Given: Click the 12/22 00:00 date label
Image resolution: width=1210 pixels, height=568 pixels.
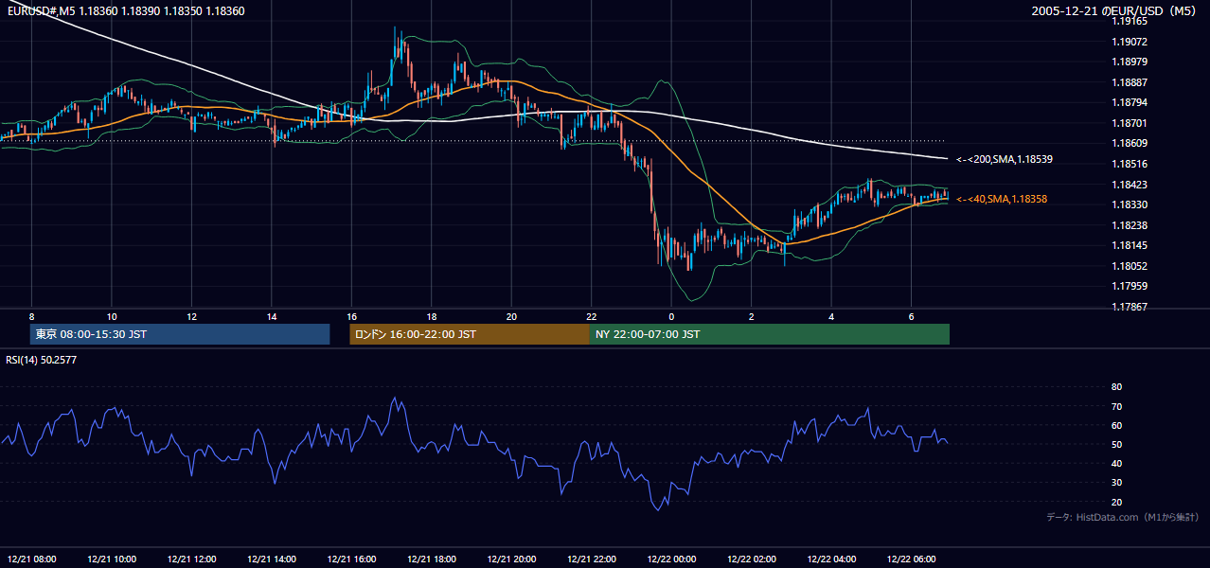Looking at the screenshot, I should coord(671,559).
